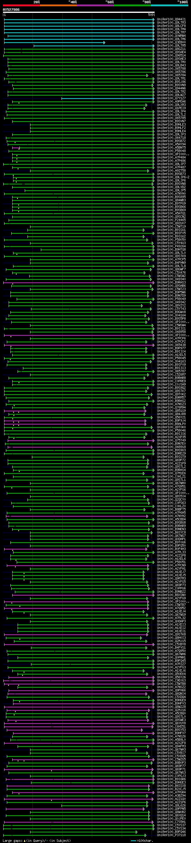Click hit label UniRef100_Q6QNI4
The width and height of the screenshot is (191, 843).
pyautogui.click(x=171, y=694)
